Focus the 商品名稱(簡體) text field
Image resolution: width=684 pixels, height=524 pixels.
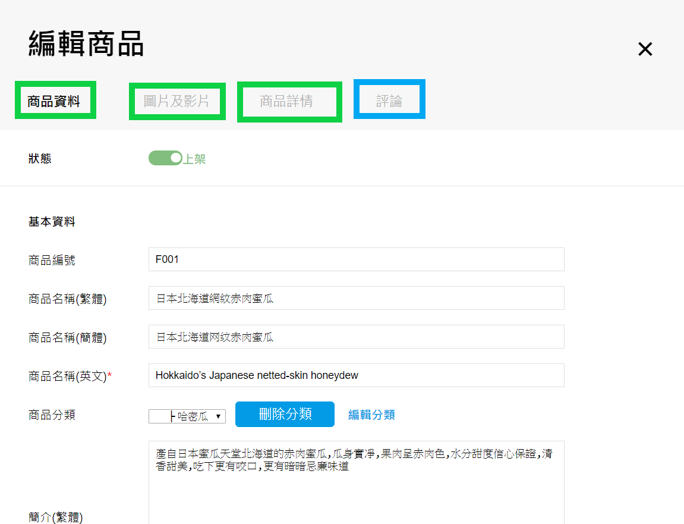(356, 337)
